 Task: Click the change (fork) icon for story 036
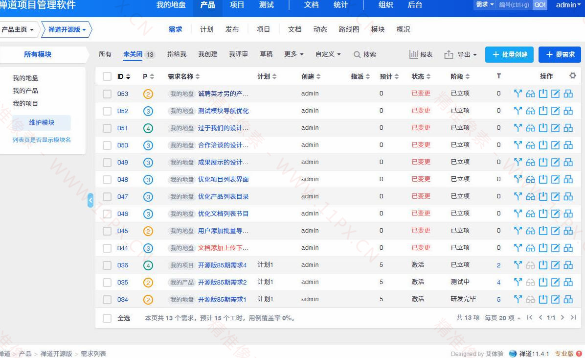(x=518, y=265)
